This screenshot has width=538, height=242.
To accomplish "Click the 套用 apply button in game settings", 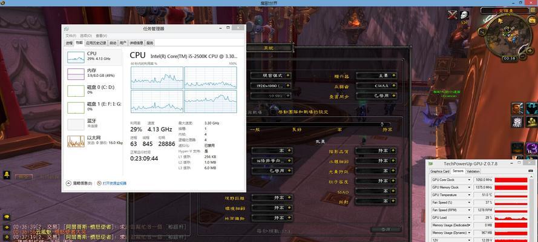I will [x=386, y=230].
